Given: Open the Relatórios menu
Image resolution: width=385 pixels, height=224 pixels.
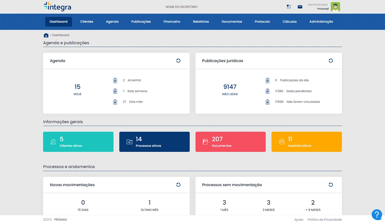Looking at the screenshot, I should pos(201,21).
